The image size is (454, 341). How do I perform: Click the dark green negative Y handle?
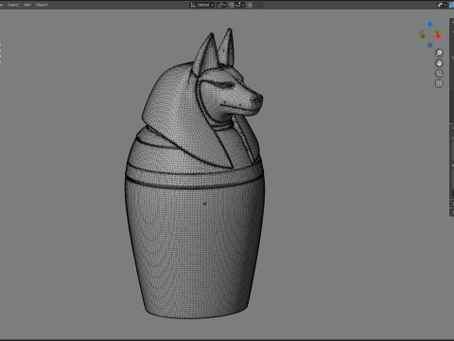pos(423,36)
